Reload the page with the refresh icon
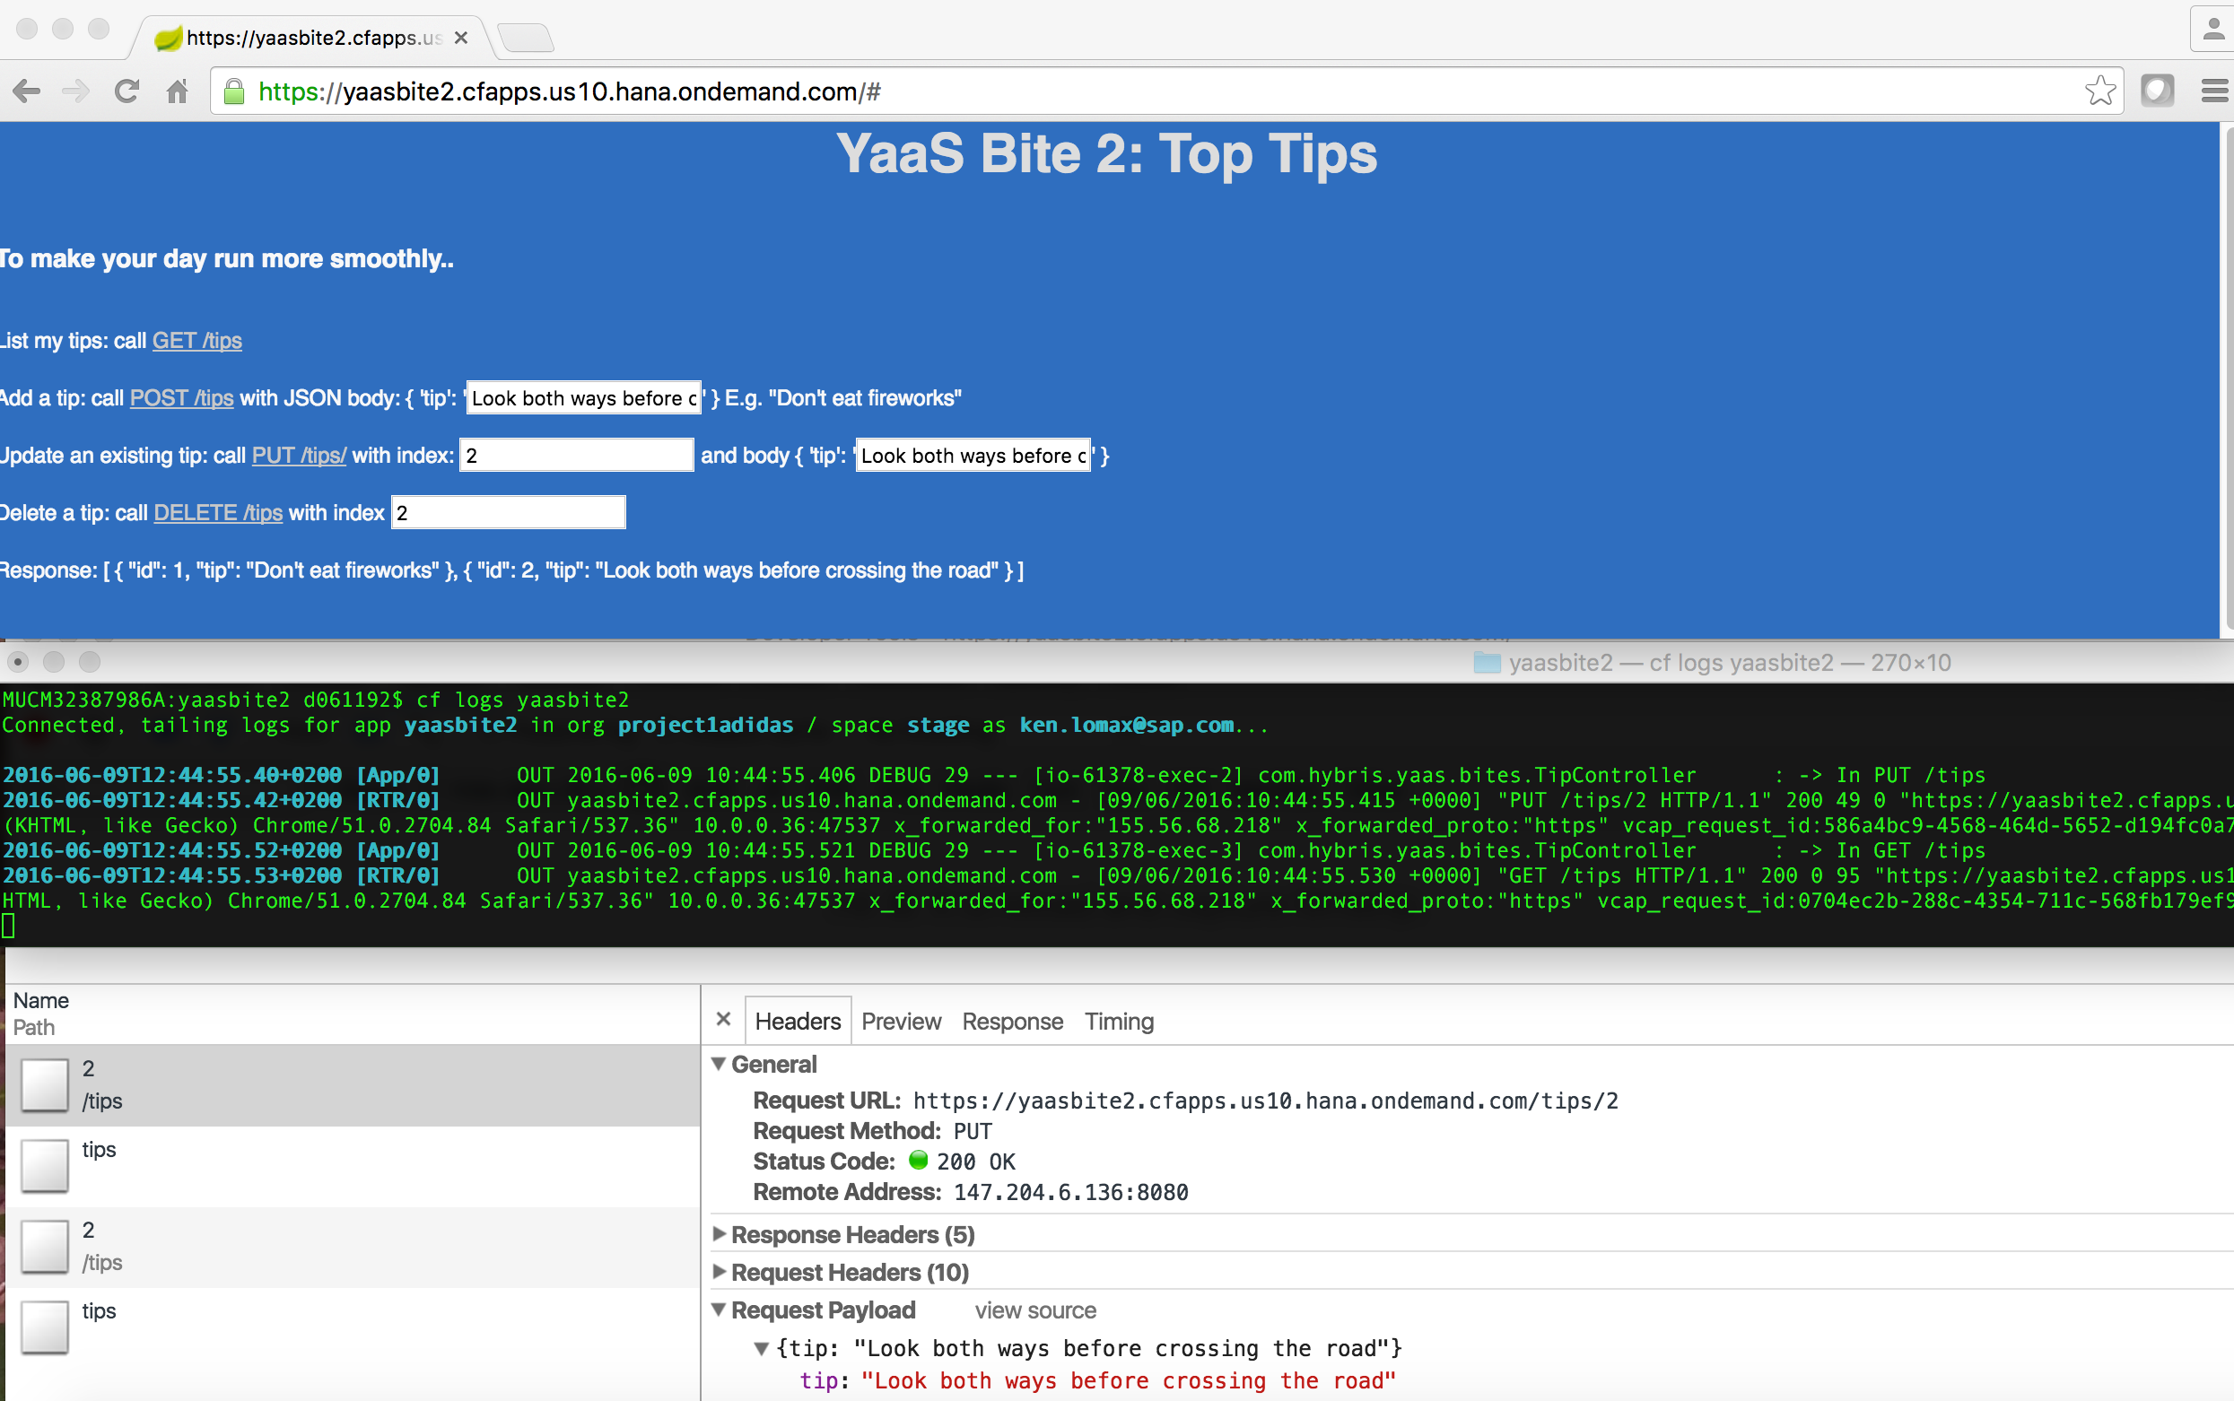This screenshot has width=2234, height=1401. (127, 91)
